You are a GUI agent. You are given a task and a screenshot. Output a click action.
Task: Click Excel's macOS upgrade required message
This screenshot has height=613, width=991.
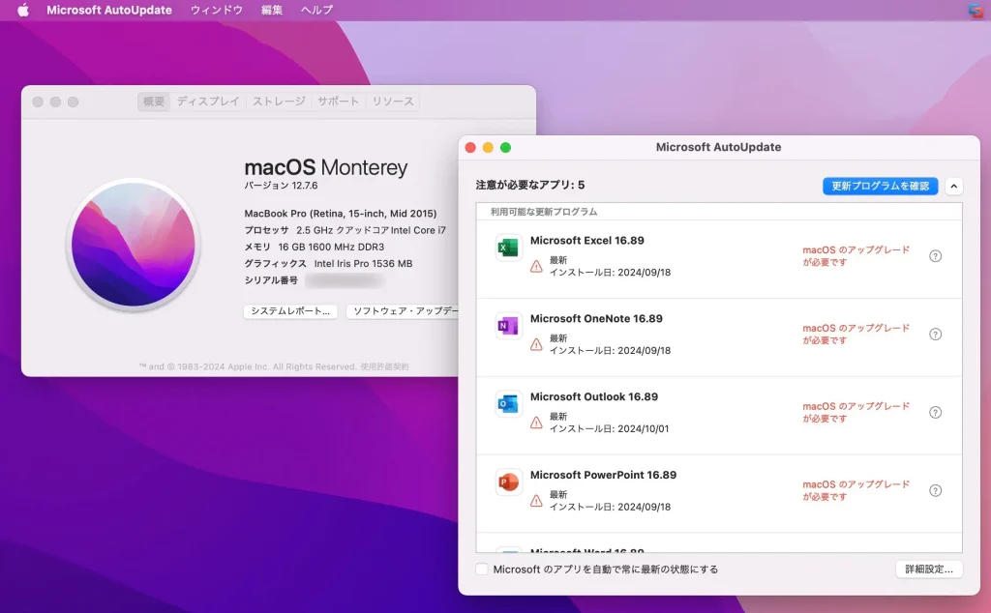pyautogui.click(x=856, y=256)
